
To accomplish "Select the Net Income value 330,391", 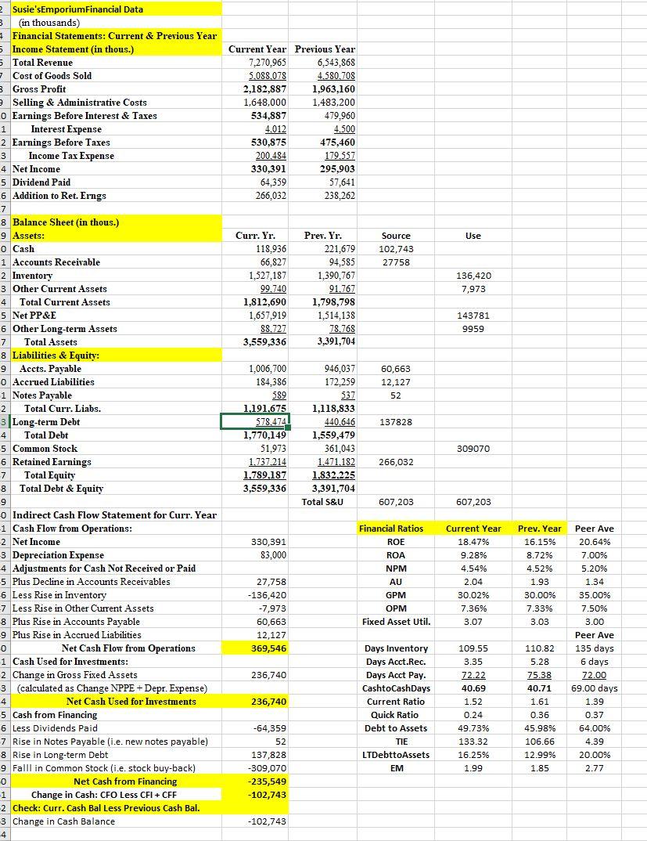I will coord(266,168).
